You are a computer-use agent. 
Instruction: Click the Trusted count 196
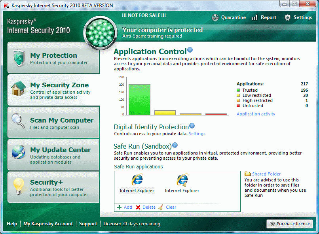304,90
